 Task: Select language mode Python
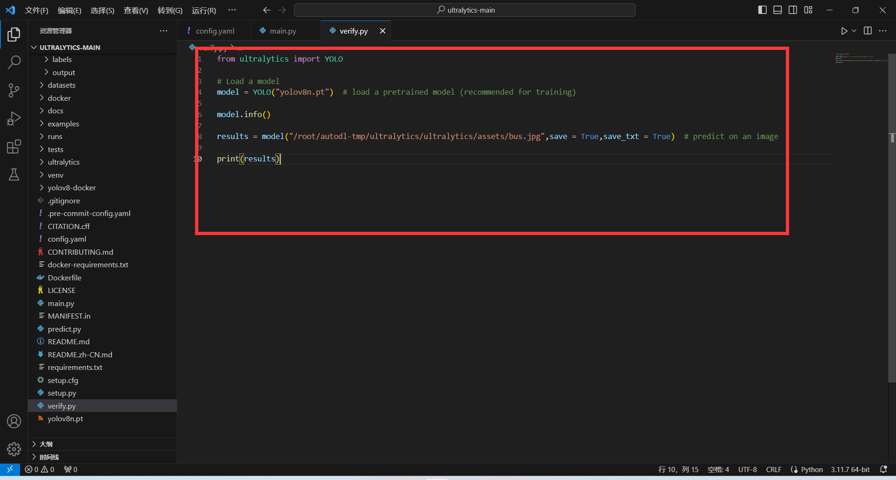pos(812,469)
